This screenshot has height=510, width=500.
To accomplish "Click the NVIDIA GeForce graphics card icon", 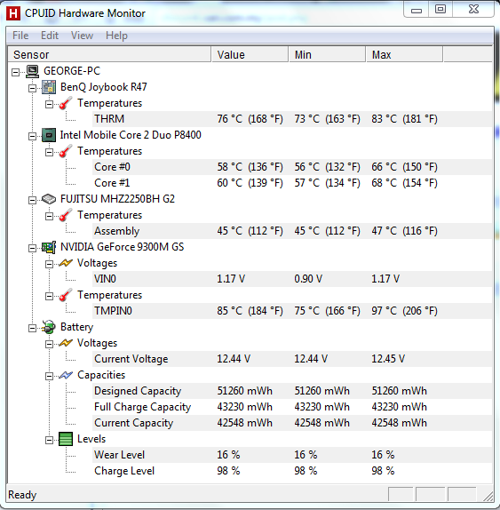I will point(49,247).
